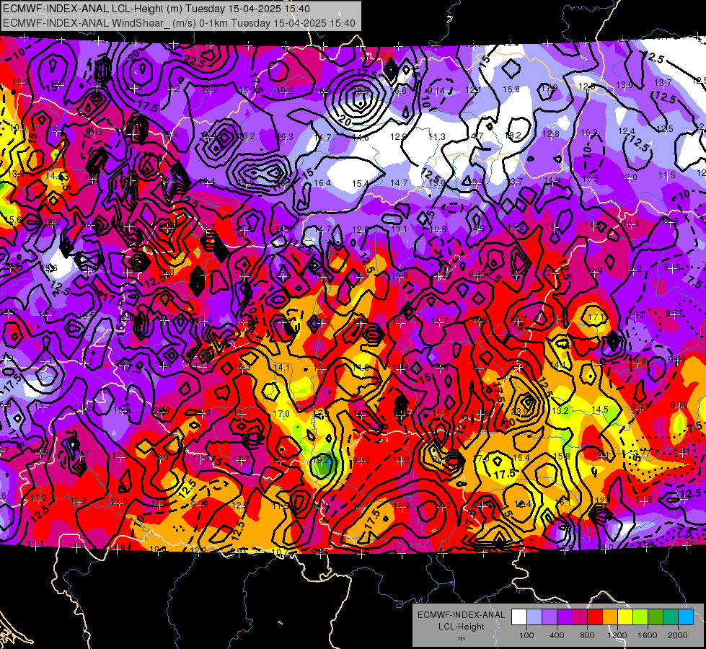Click the 7.60 grid point value
The height and width of the screenshot is (649, 706).
636,315
